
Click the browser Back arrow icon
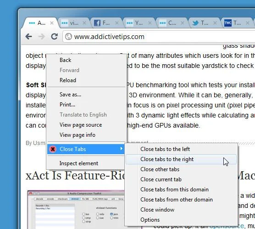click(29, 36)
